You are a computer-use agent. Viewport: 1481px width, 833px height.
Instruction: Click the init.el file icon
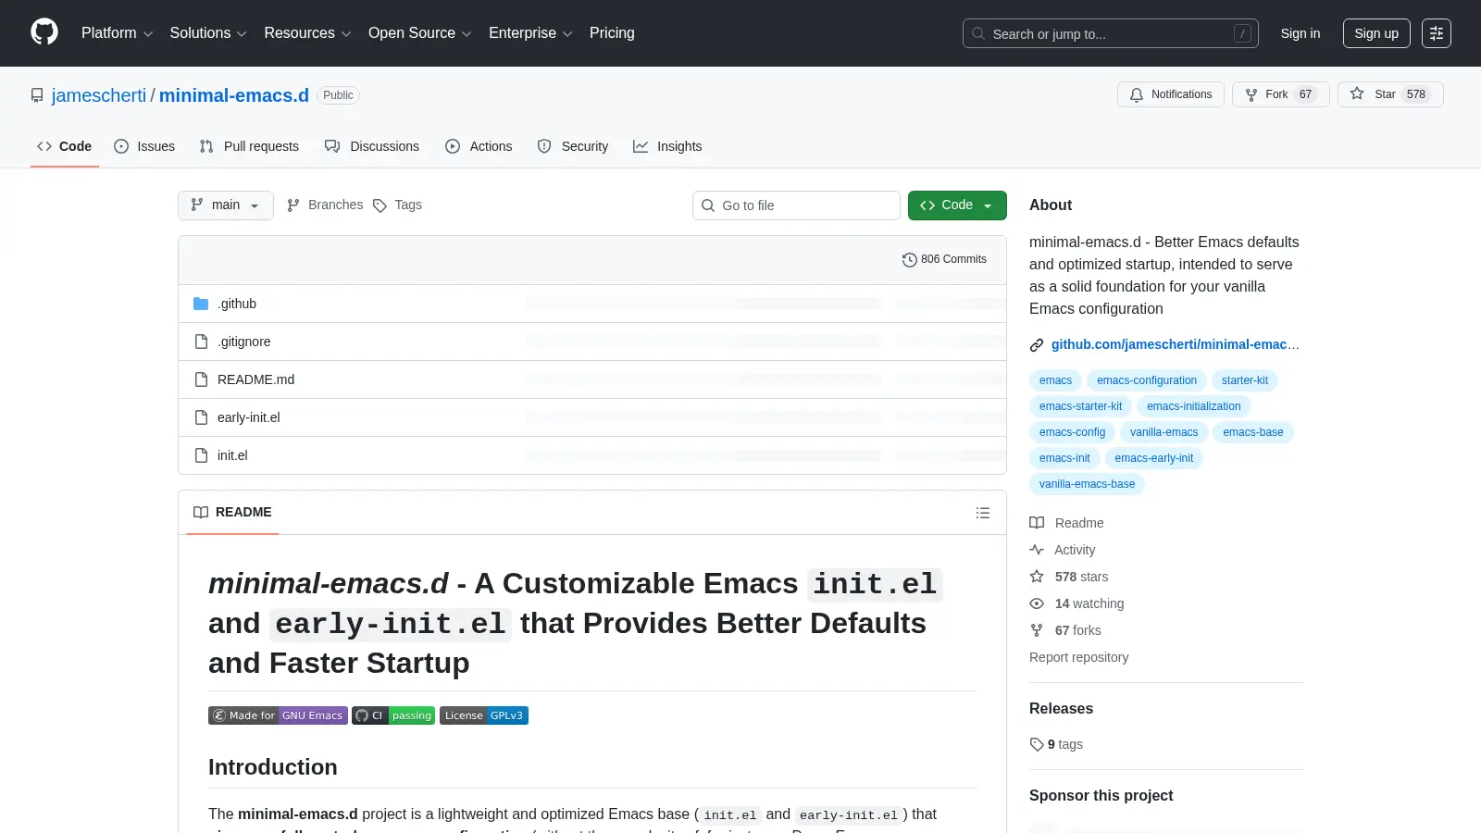[x=201, y=455]
